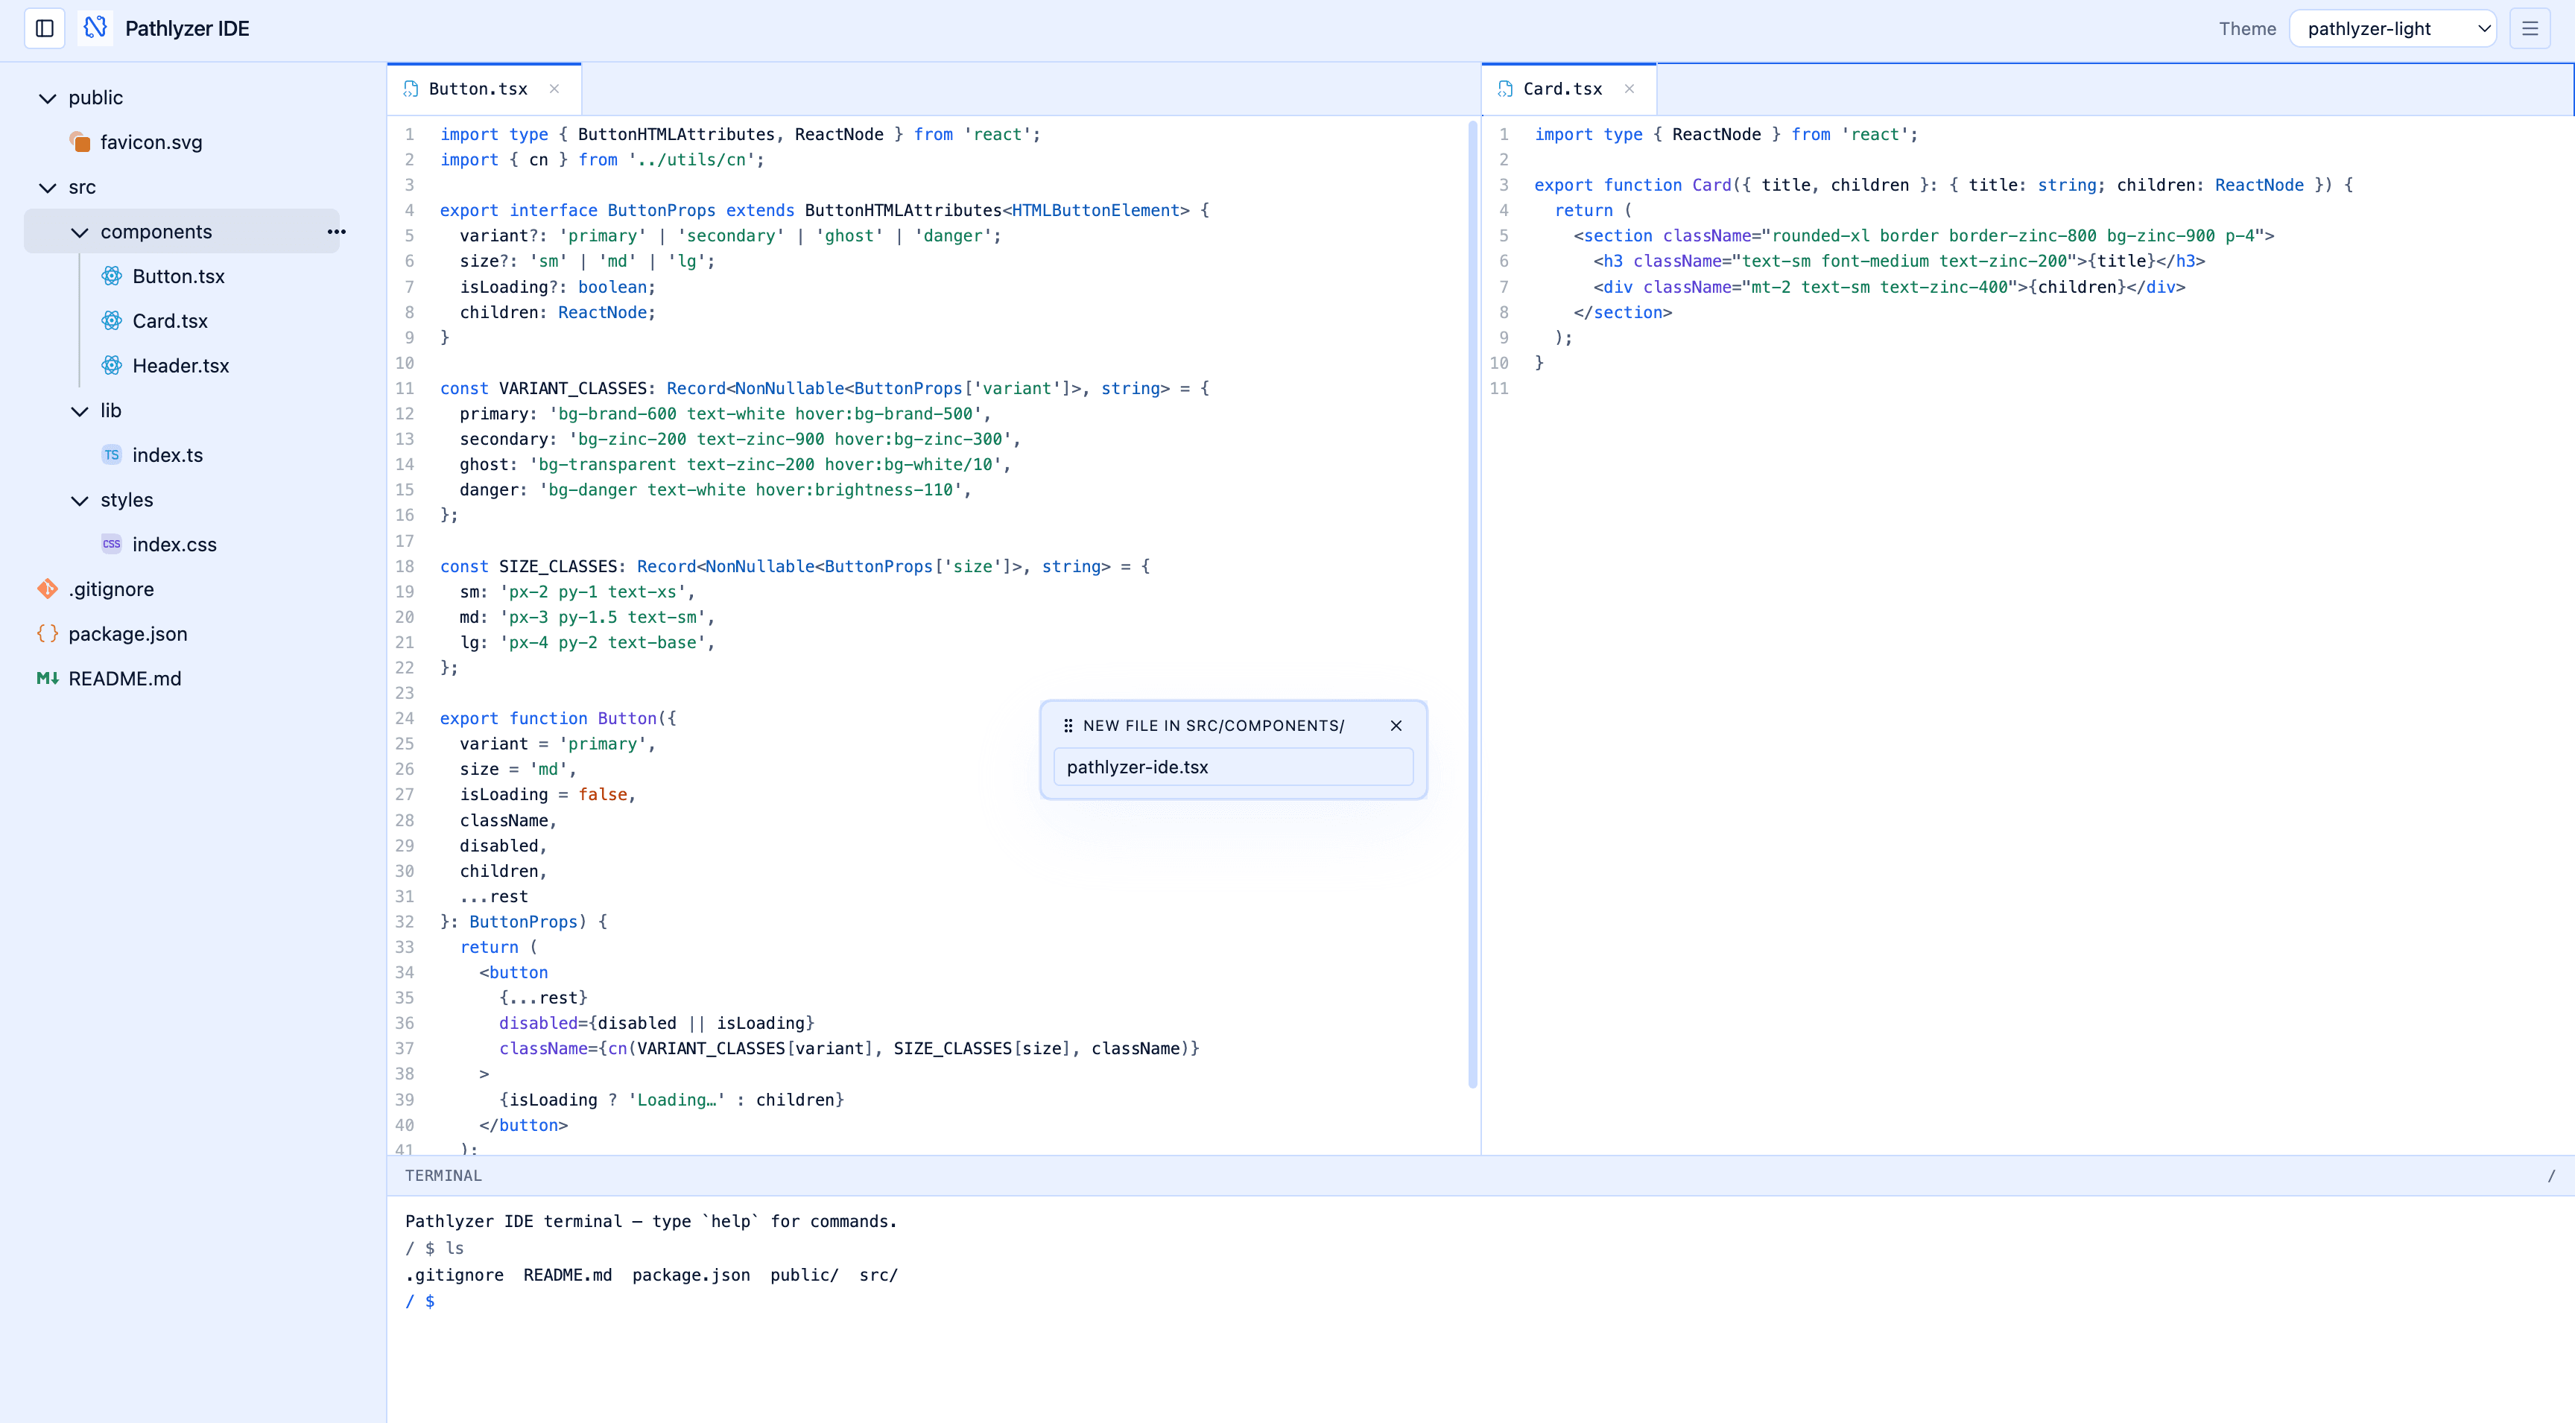Collapse the src folder chevron
This screenshot has height=1423, width=2575.
[47, 187]
